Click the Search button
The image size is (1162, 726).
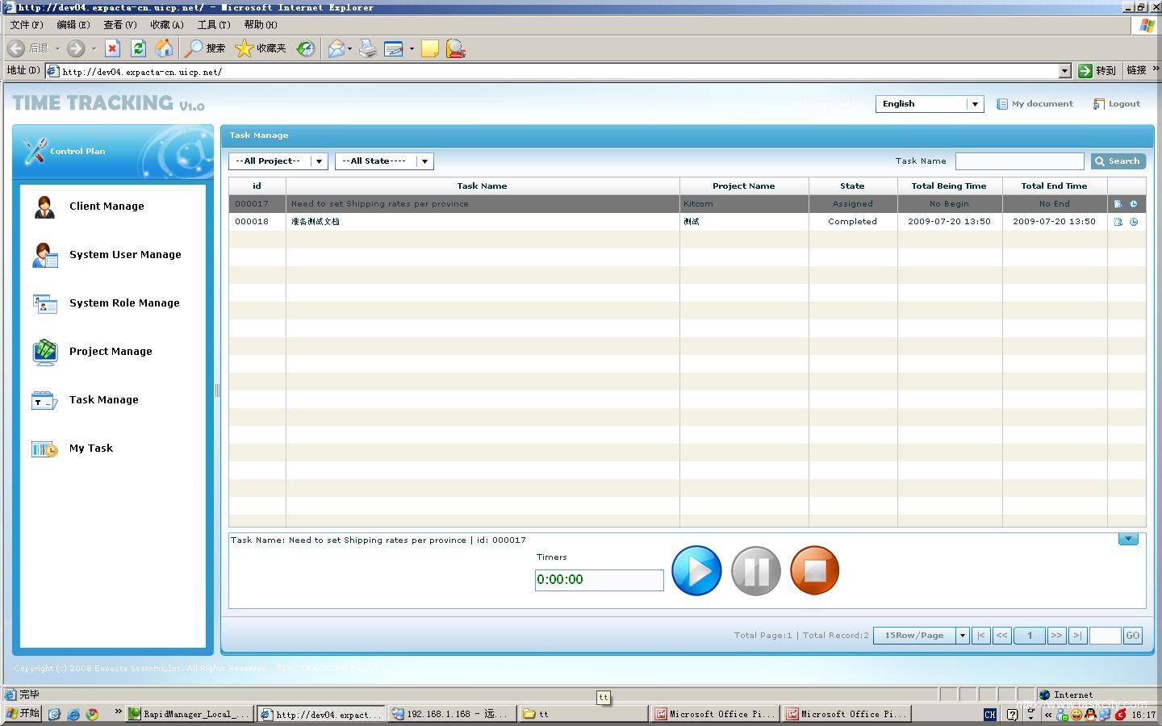(1118, 161)
